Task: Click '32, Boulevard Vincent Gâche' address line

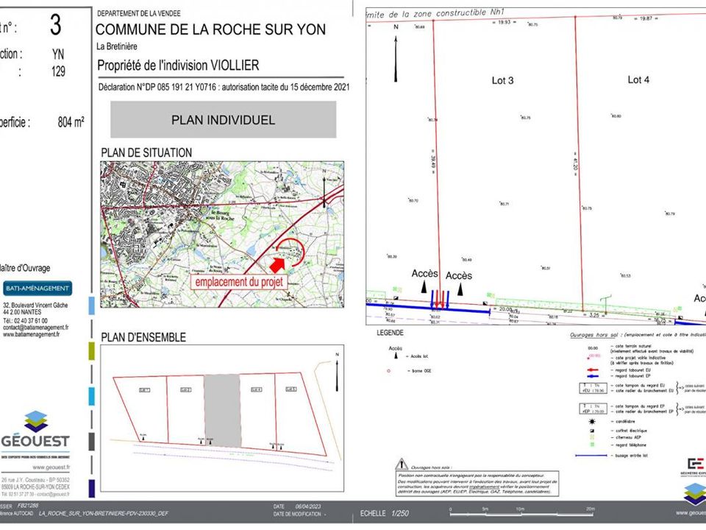Action: point(35,305)
